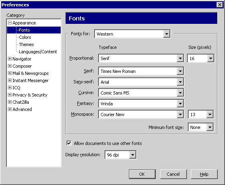Screen dimensions: 225x185
Task: Open the Proportional typeface dropdown
Action: click(x=141, y=58)
